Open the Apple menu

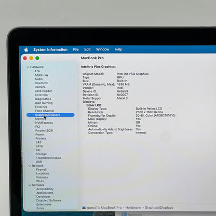coord(26,50)
